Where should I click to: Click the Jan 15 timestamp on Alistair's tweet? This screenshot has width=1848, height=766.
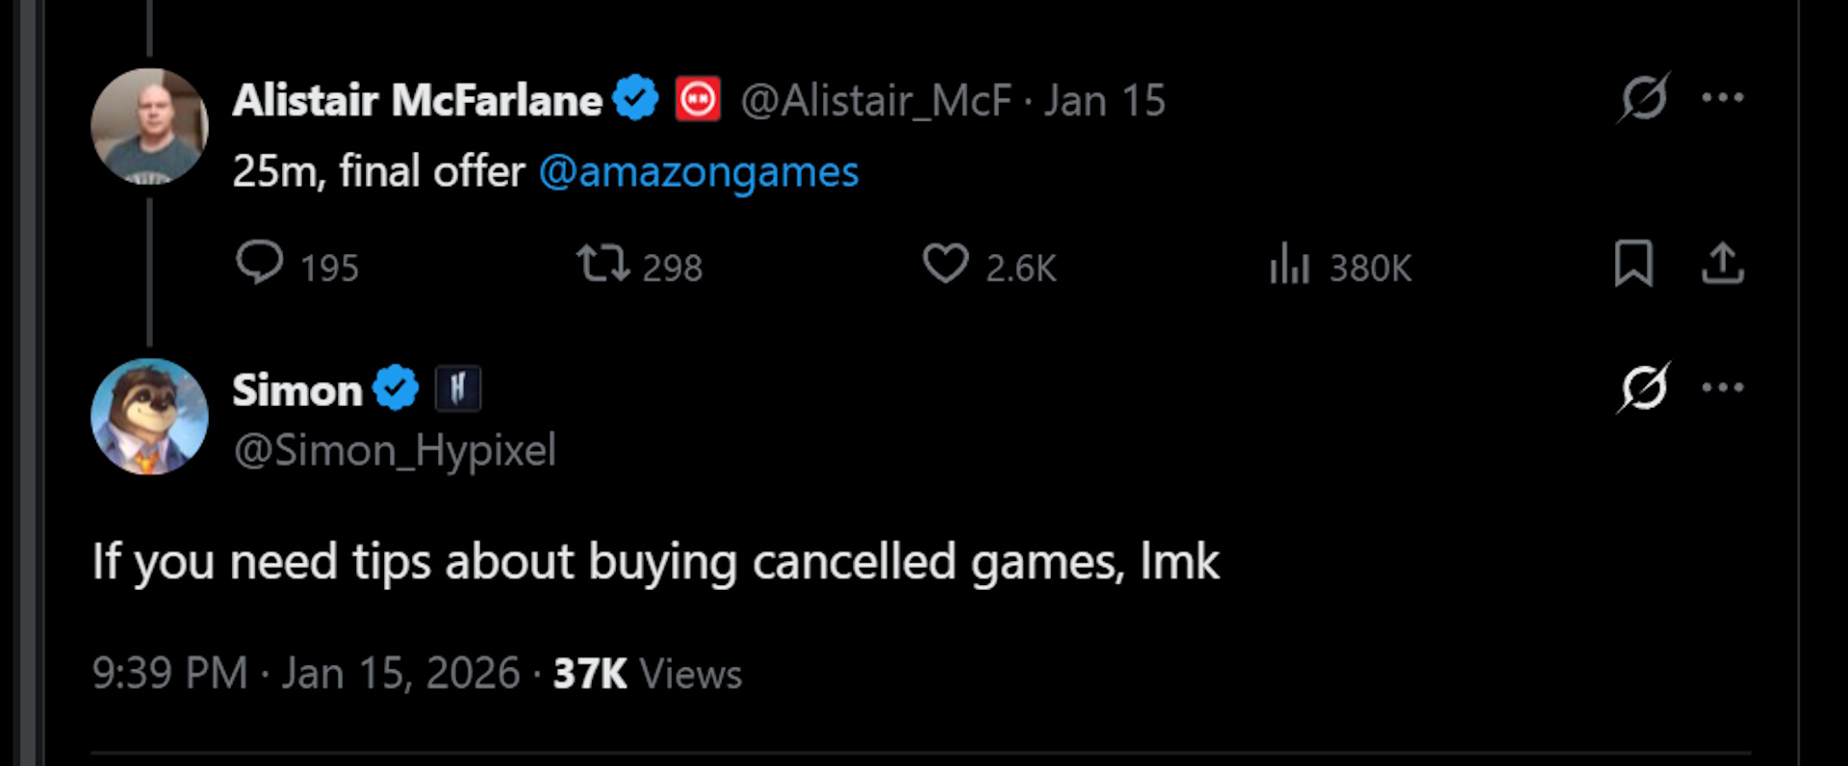tap(1103, 99)
